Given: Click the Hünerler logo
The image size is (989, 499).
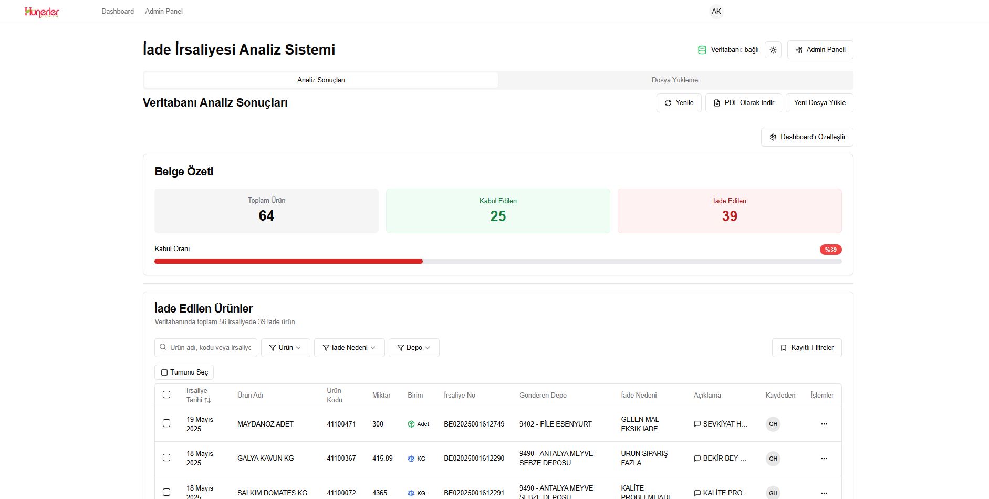Looking at the screenshot, I should pos(42,12).
